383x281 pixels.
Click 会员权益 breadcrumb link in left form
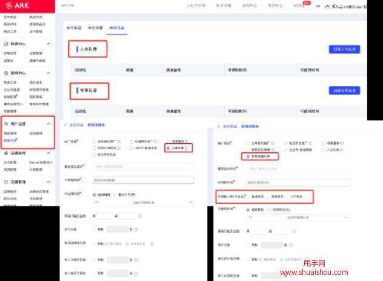(x=76, y=125)
